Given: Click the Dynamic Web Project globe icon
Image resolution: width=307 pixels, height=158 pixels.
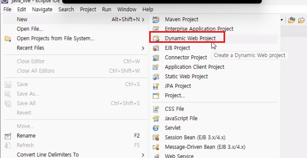Looking at the screenshot, I should tap(156, 39).
